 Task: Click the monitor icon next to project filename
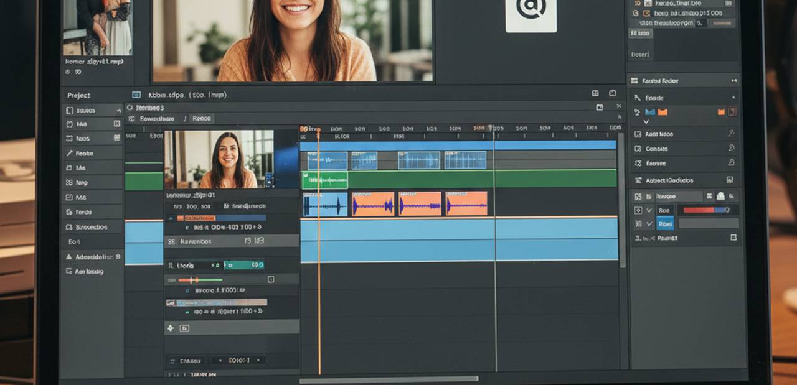click(x=136, y=95)
